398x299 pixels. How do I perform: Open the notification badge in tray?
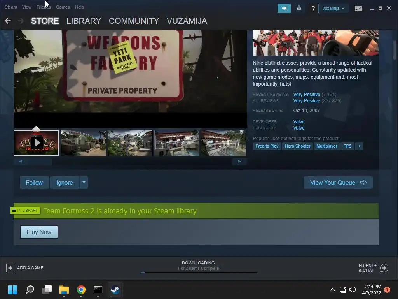point(387,289)
